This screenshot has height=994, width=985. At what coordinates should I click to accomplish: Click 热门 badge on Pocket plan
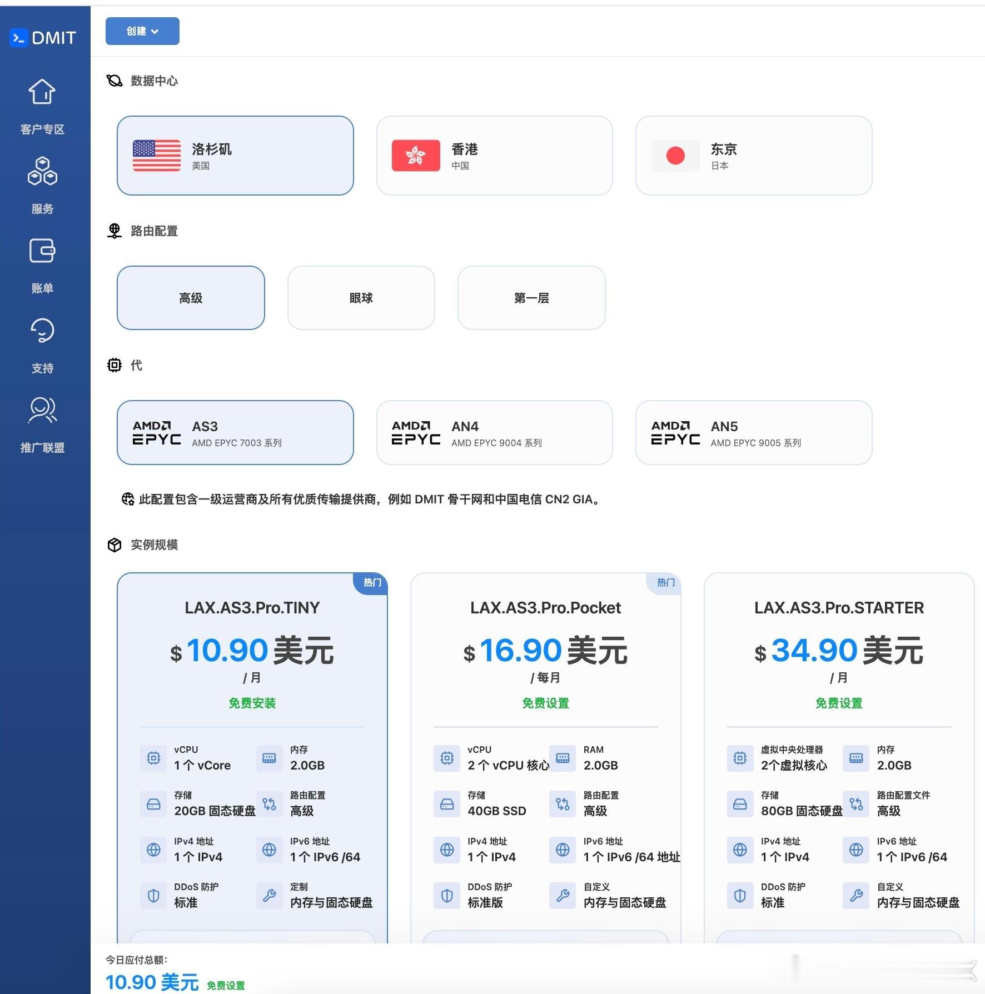665,583
